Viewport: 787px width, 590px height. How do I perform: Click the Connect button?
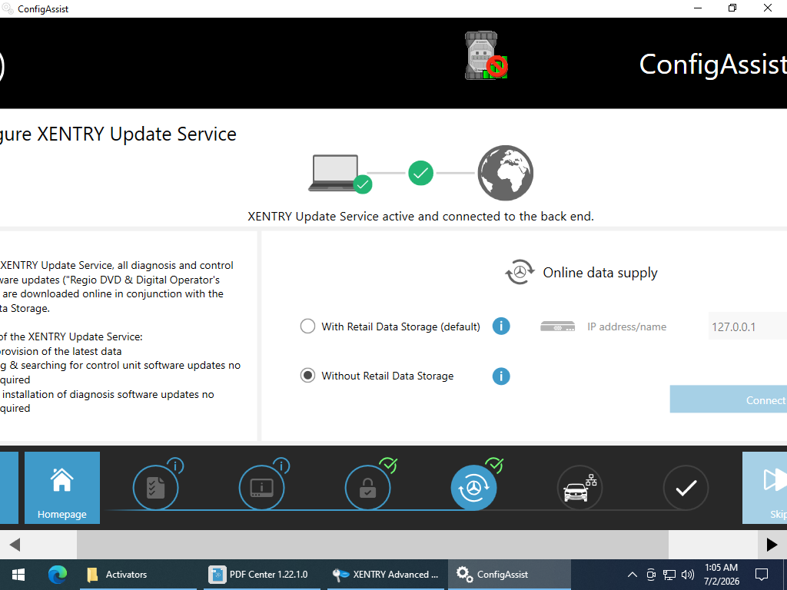click(729, 399)
